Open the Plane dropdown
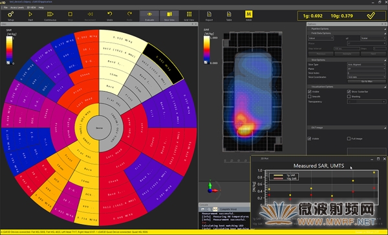This screenshot has height=235, width=388. pos(367,69)
